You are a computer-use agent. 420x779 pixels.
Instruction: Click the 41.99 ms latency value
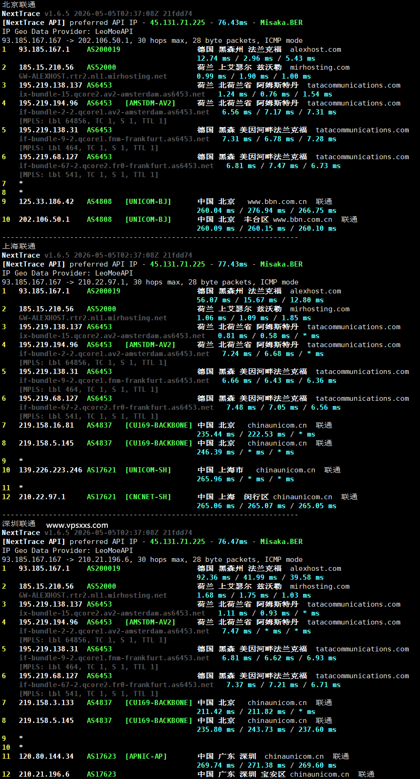tap(260, 577)
